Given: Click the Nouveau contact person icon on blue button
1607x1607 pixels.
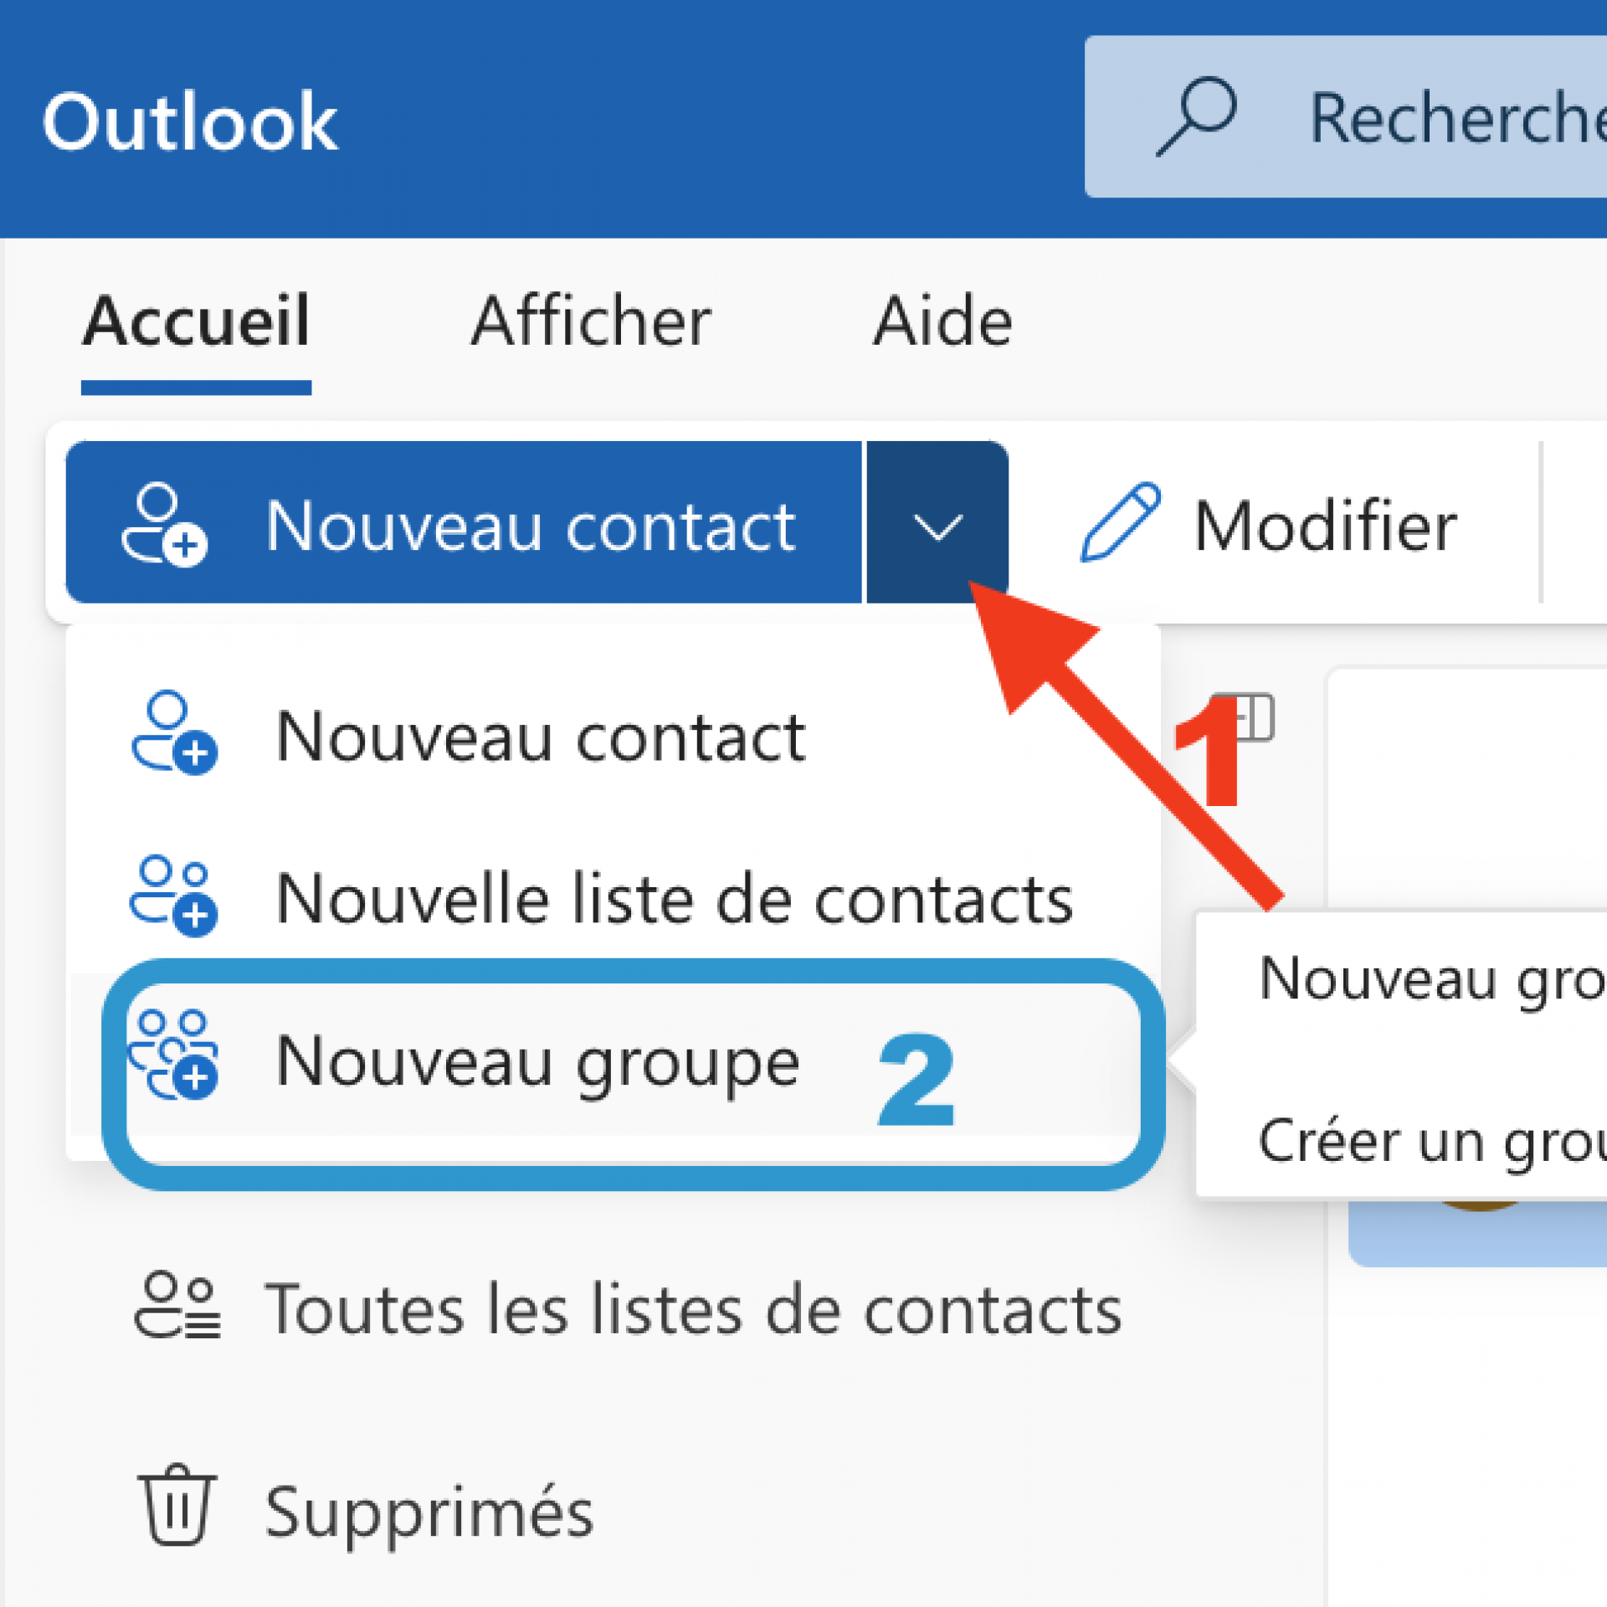Looking at the screenshot, I should (x=164, y=525).
